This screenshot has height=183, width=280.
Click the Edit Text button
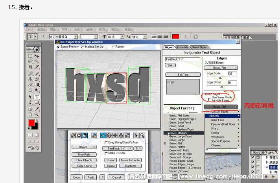tap(183, 75)
